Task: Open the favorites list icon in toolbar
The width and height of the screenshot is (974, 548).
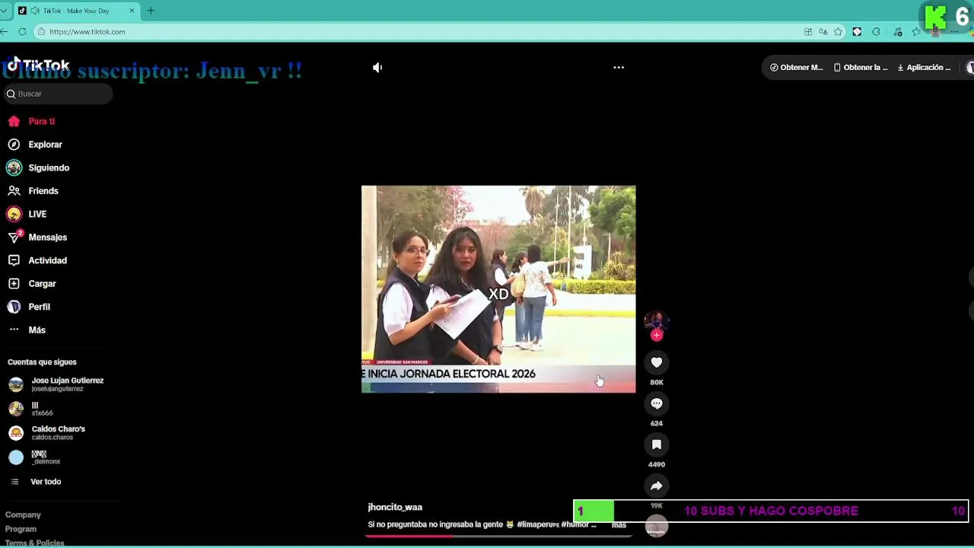Action: (x=916, y=31)
